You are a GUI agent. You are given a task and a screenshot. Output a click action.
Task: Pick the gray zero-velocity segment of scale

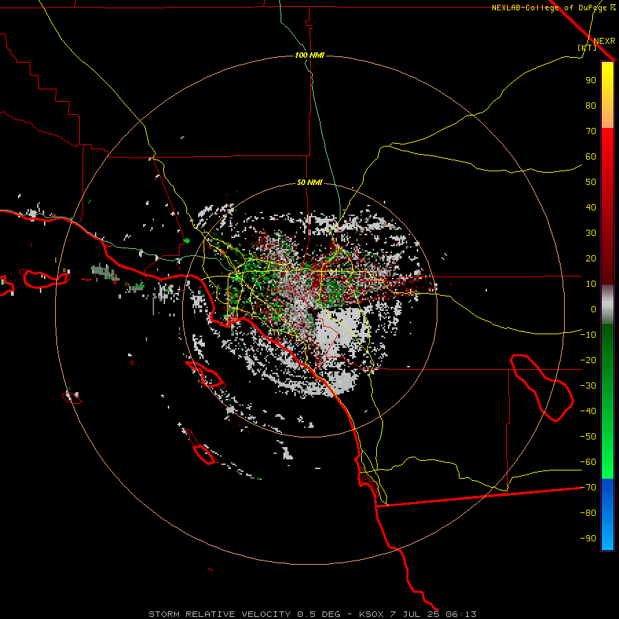pyautogui.click(x=607, y=305)
